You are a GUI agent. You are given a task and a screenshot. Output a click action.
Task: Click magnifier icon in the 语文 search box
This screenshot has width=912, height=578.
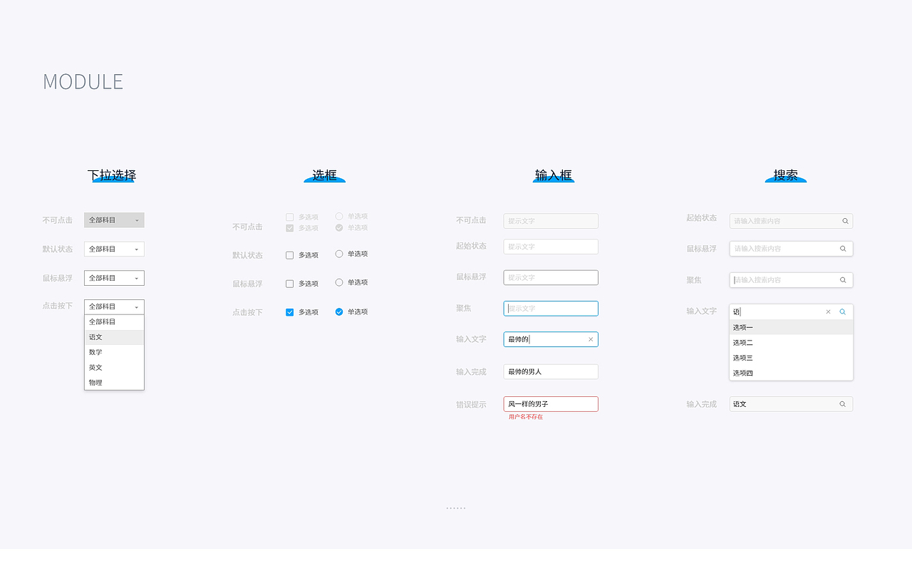point(843,404)
